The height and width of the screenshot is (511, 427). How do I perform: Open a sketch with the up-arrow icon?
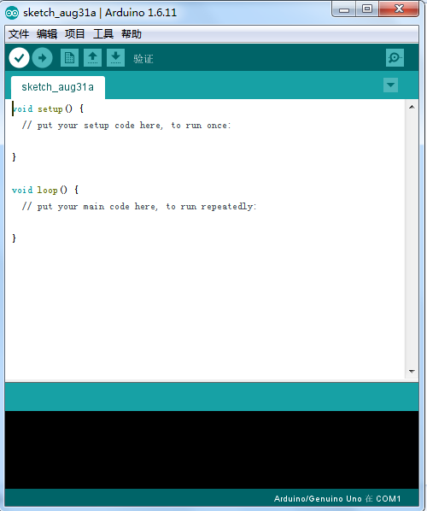(92, 58)
